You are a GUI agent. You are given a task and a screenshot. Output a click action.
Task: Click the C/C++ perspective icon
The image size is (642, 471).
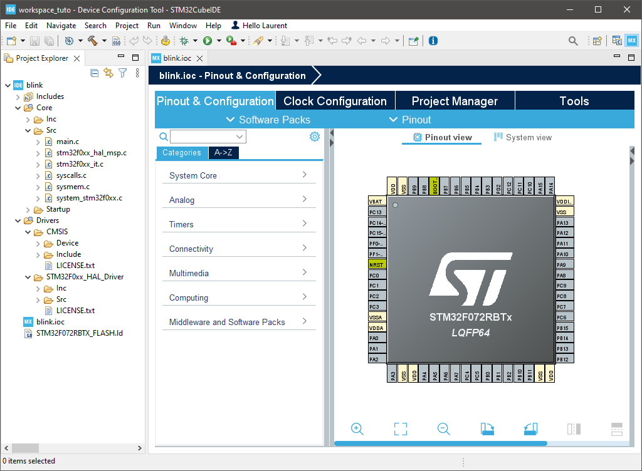pos(617,41)
